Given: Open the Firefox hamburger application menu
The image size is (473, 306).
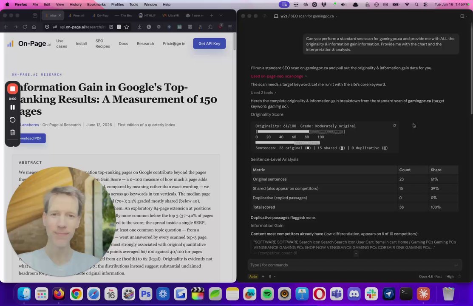Looking at the screenshot, I should click(230, 27).
